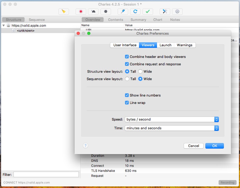240x188 pixels.
Task: Click into the Filter input field
Action: tap(46, 175)
